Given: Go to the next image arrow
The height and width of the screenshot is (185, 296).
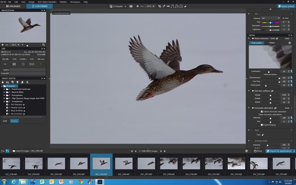Looking at the screenshot, I should 161,151.
